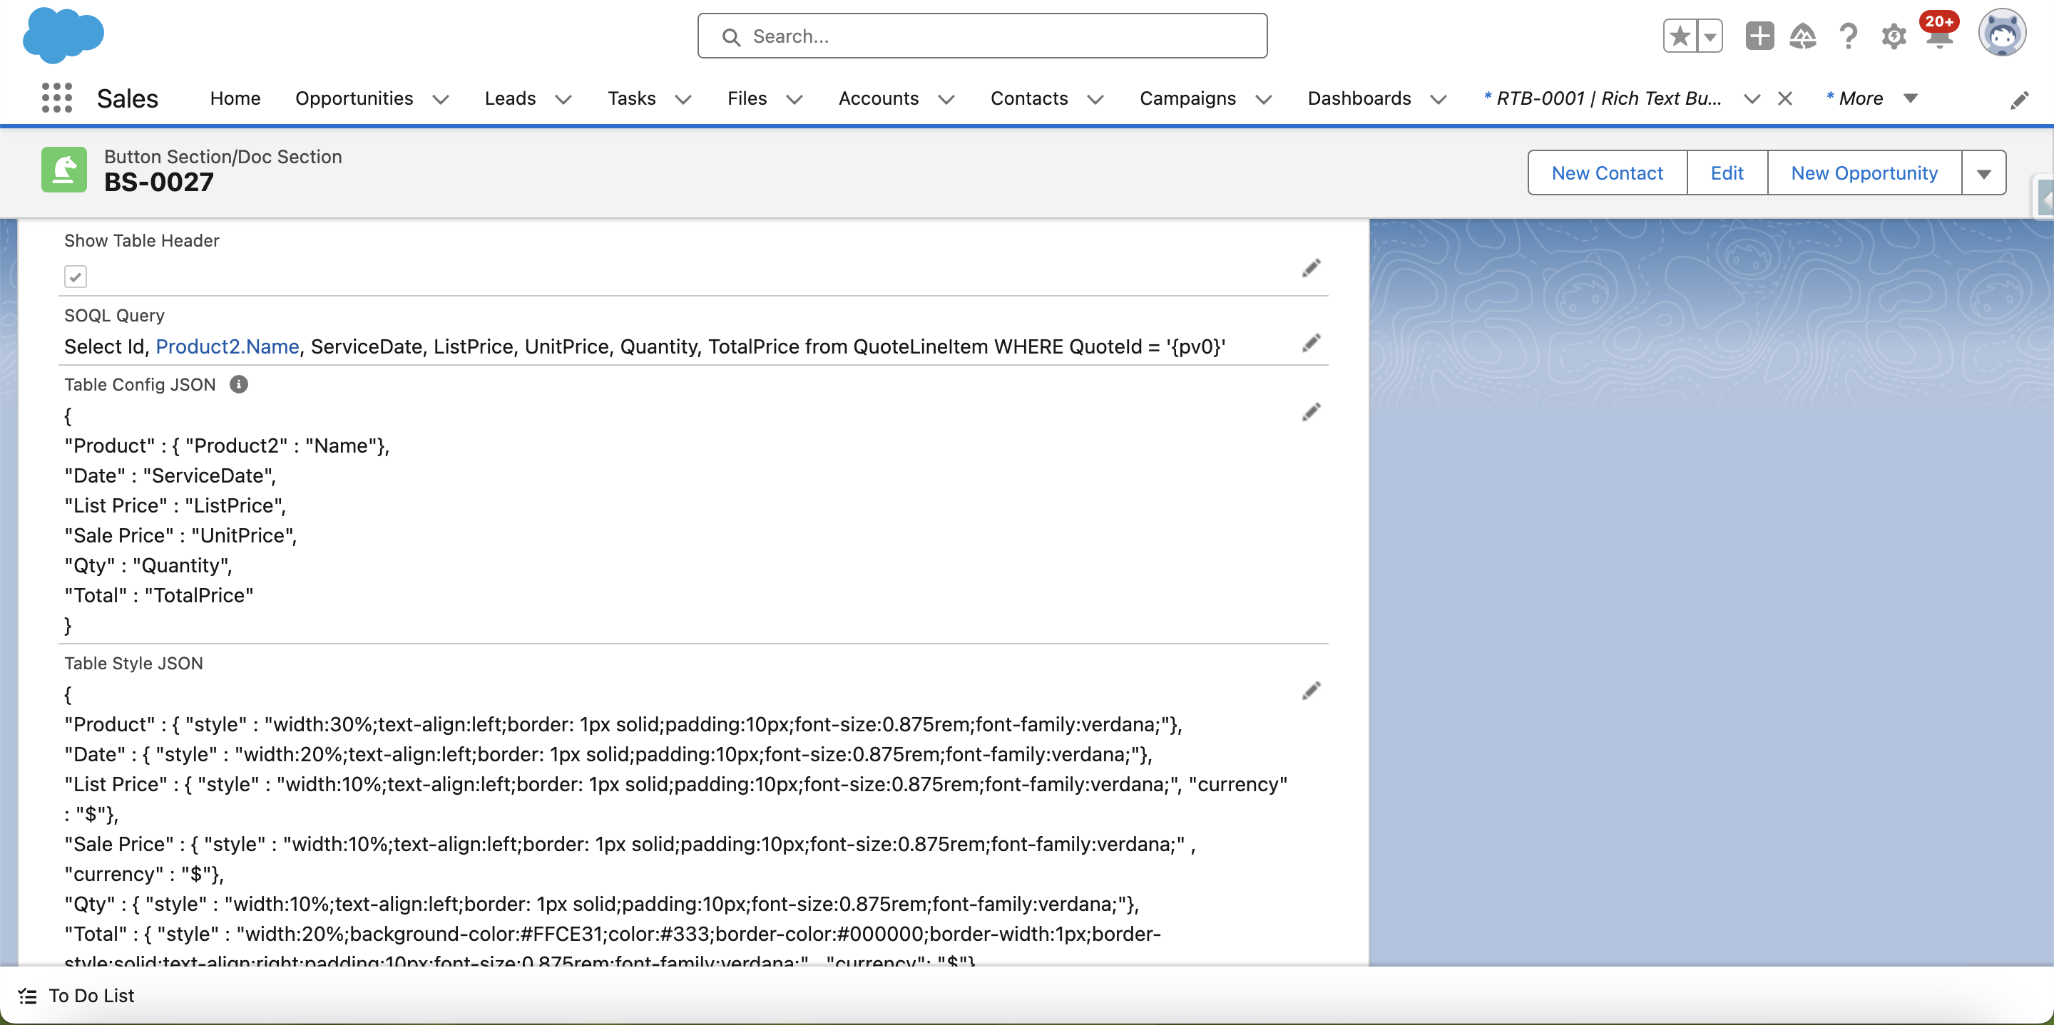Close the RTB-0001 tab

coord(1784,99)
